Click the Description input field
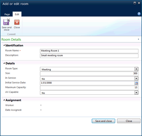The image size is (142, 136). tap(89, 56)
